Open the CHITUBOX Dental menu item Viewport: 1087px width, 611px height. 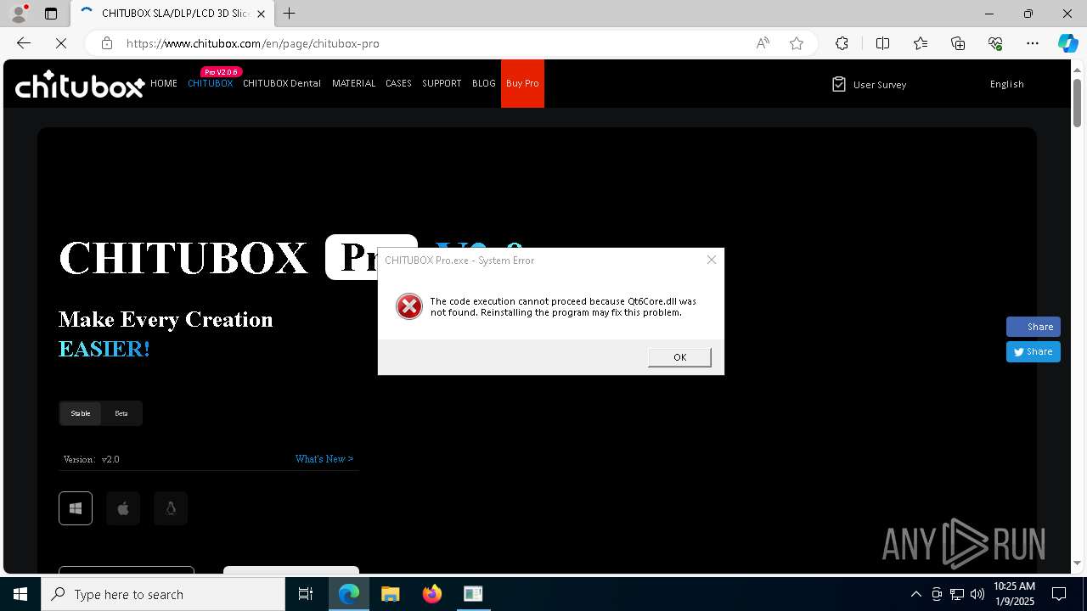[x=282, y=83]
